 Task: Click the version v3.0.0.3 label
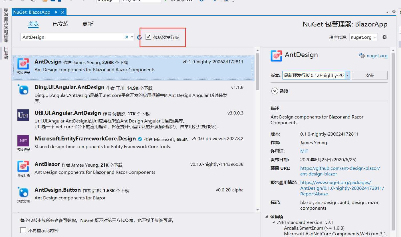pyautogui.click(x=235, y=113)
